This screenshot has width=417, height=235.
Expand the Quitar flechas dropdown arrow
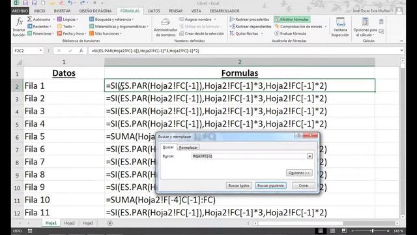[x=262, y=33]
